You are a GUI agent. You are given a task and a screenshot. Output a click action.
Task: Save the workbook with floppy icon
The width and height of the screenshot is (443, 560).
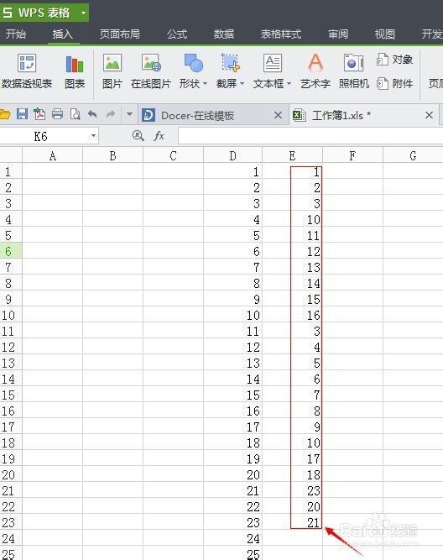coord(22,114)
